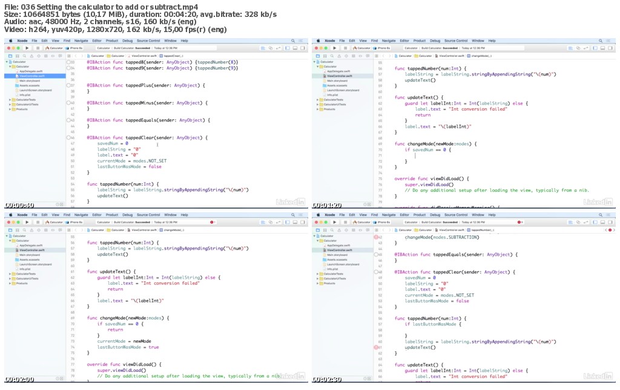Toggle the utilities panel in the 00:02:00 frame
620x390 pixels.
(x=303, y=223)
